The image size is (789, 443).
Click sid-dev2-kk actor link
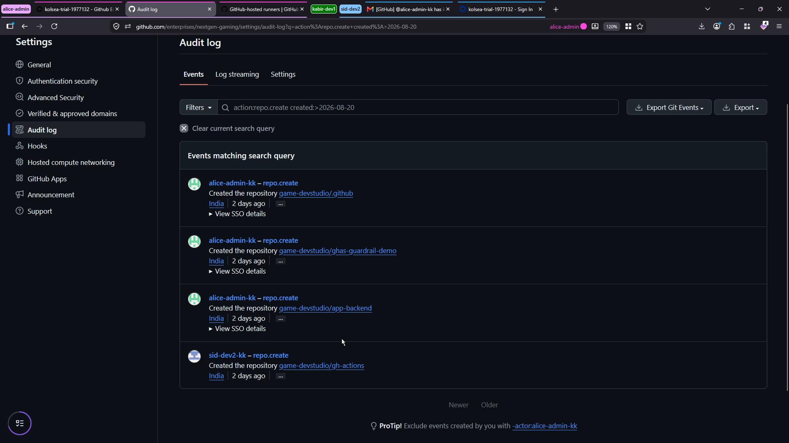pyautogui.click(x=227, y=355)
